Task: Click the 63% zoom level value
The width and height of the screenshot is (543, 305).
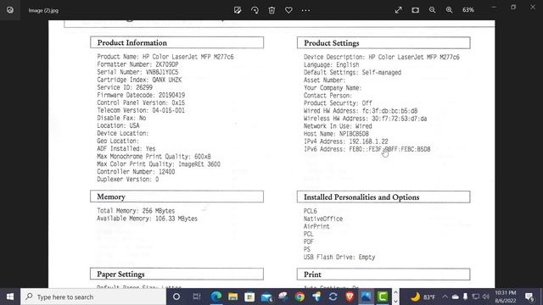Action: 468,10
